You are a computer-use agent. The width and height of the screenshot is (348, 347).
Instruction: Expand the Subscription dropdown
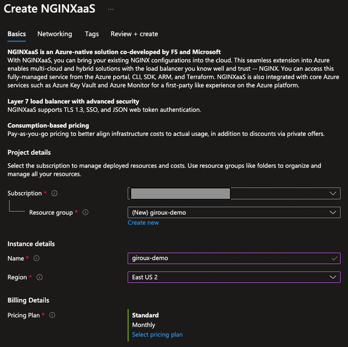[234, 193]
